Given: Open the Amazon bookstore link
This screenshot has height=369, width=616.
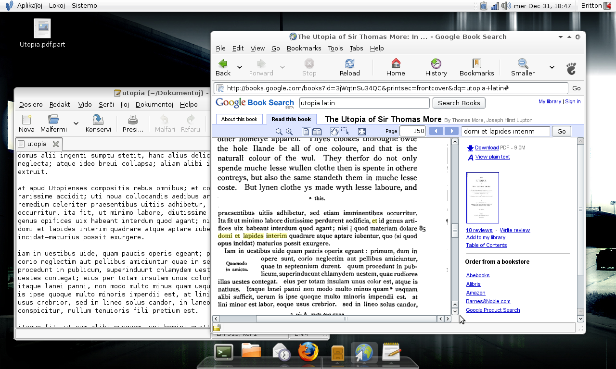Looking at the screenshot, I should point(475,293).
